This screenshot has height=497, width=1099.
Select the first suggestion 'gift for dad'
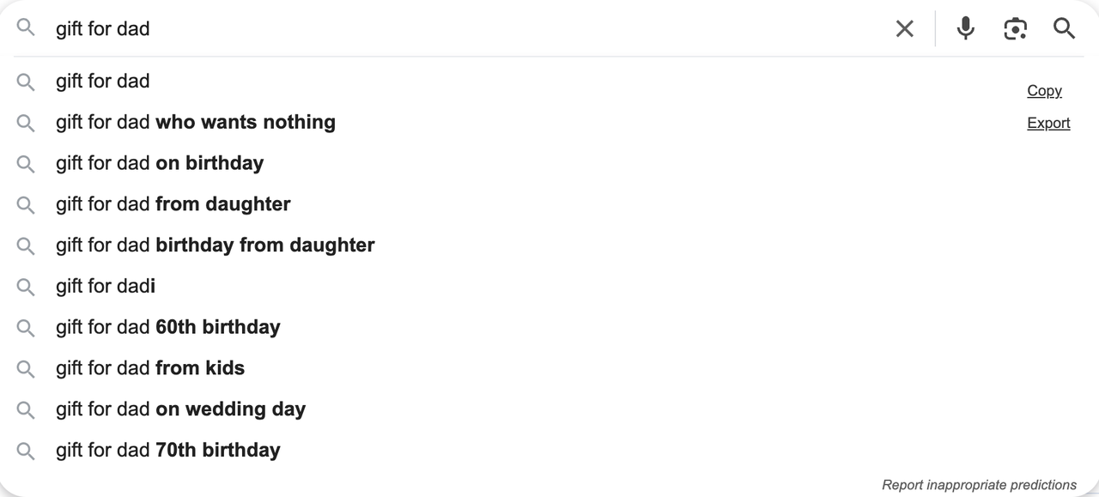point(102,81)
